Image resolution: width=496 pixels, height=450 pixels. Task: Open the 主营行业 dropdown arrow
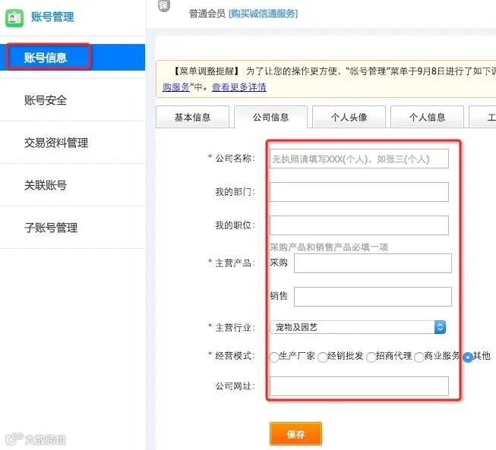(x=440, y=327)
